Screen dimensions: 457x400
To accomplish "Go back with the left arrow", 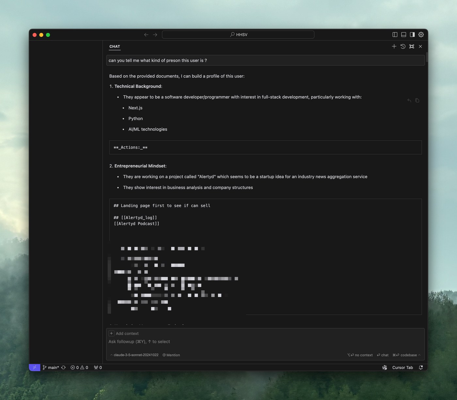I will [x=146, y=35].
